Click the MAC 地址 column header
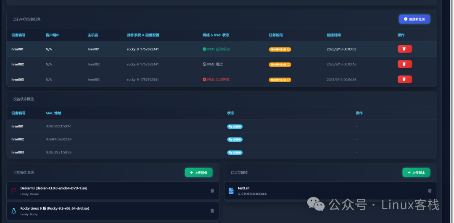This screenshot has height=223, width=454. click(53, 113)
